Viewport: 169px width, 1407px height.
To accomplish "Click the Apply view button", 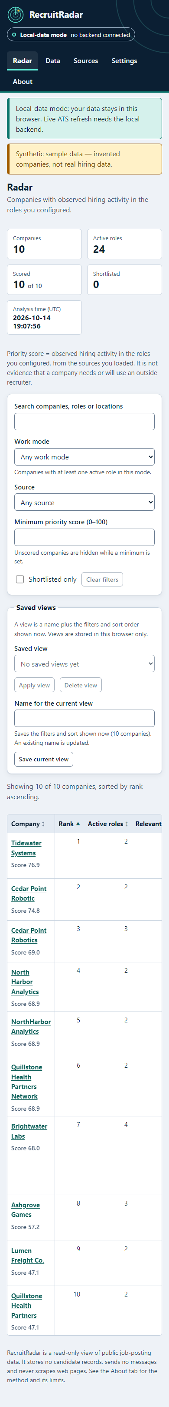I will pyautogui.click(x=34, y=685).
